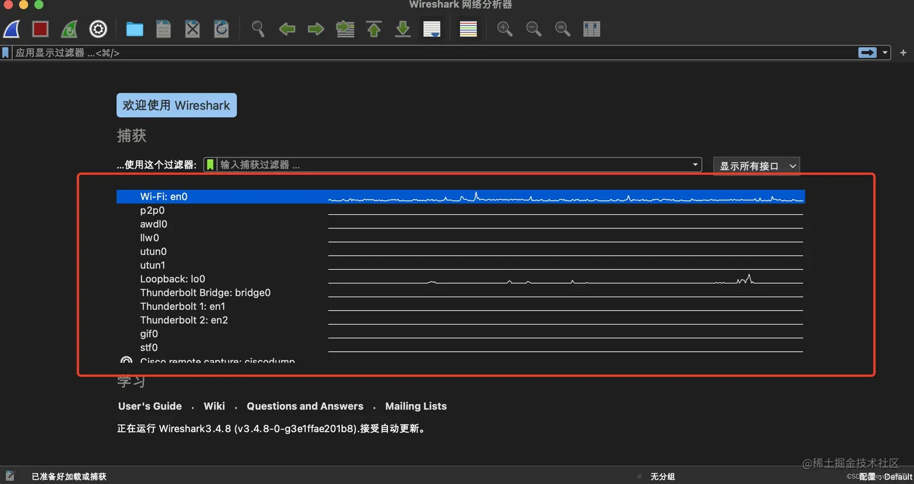Expand display filter history dropdown
This screenshot has height=484, width=914.
pyautogui.click(x=886, y=53)
